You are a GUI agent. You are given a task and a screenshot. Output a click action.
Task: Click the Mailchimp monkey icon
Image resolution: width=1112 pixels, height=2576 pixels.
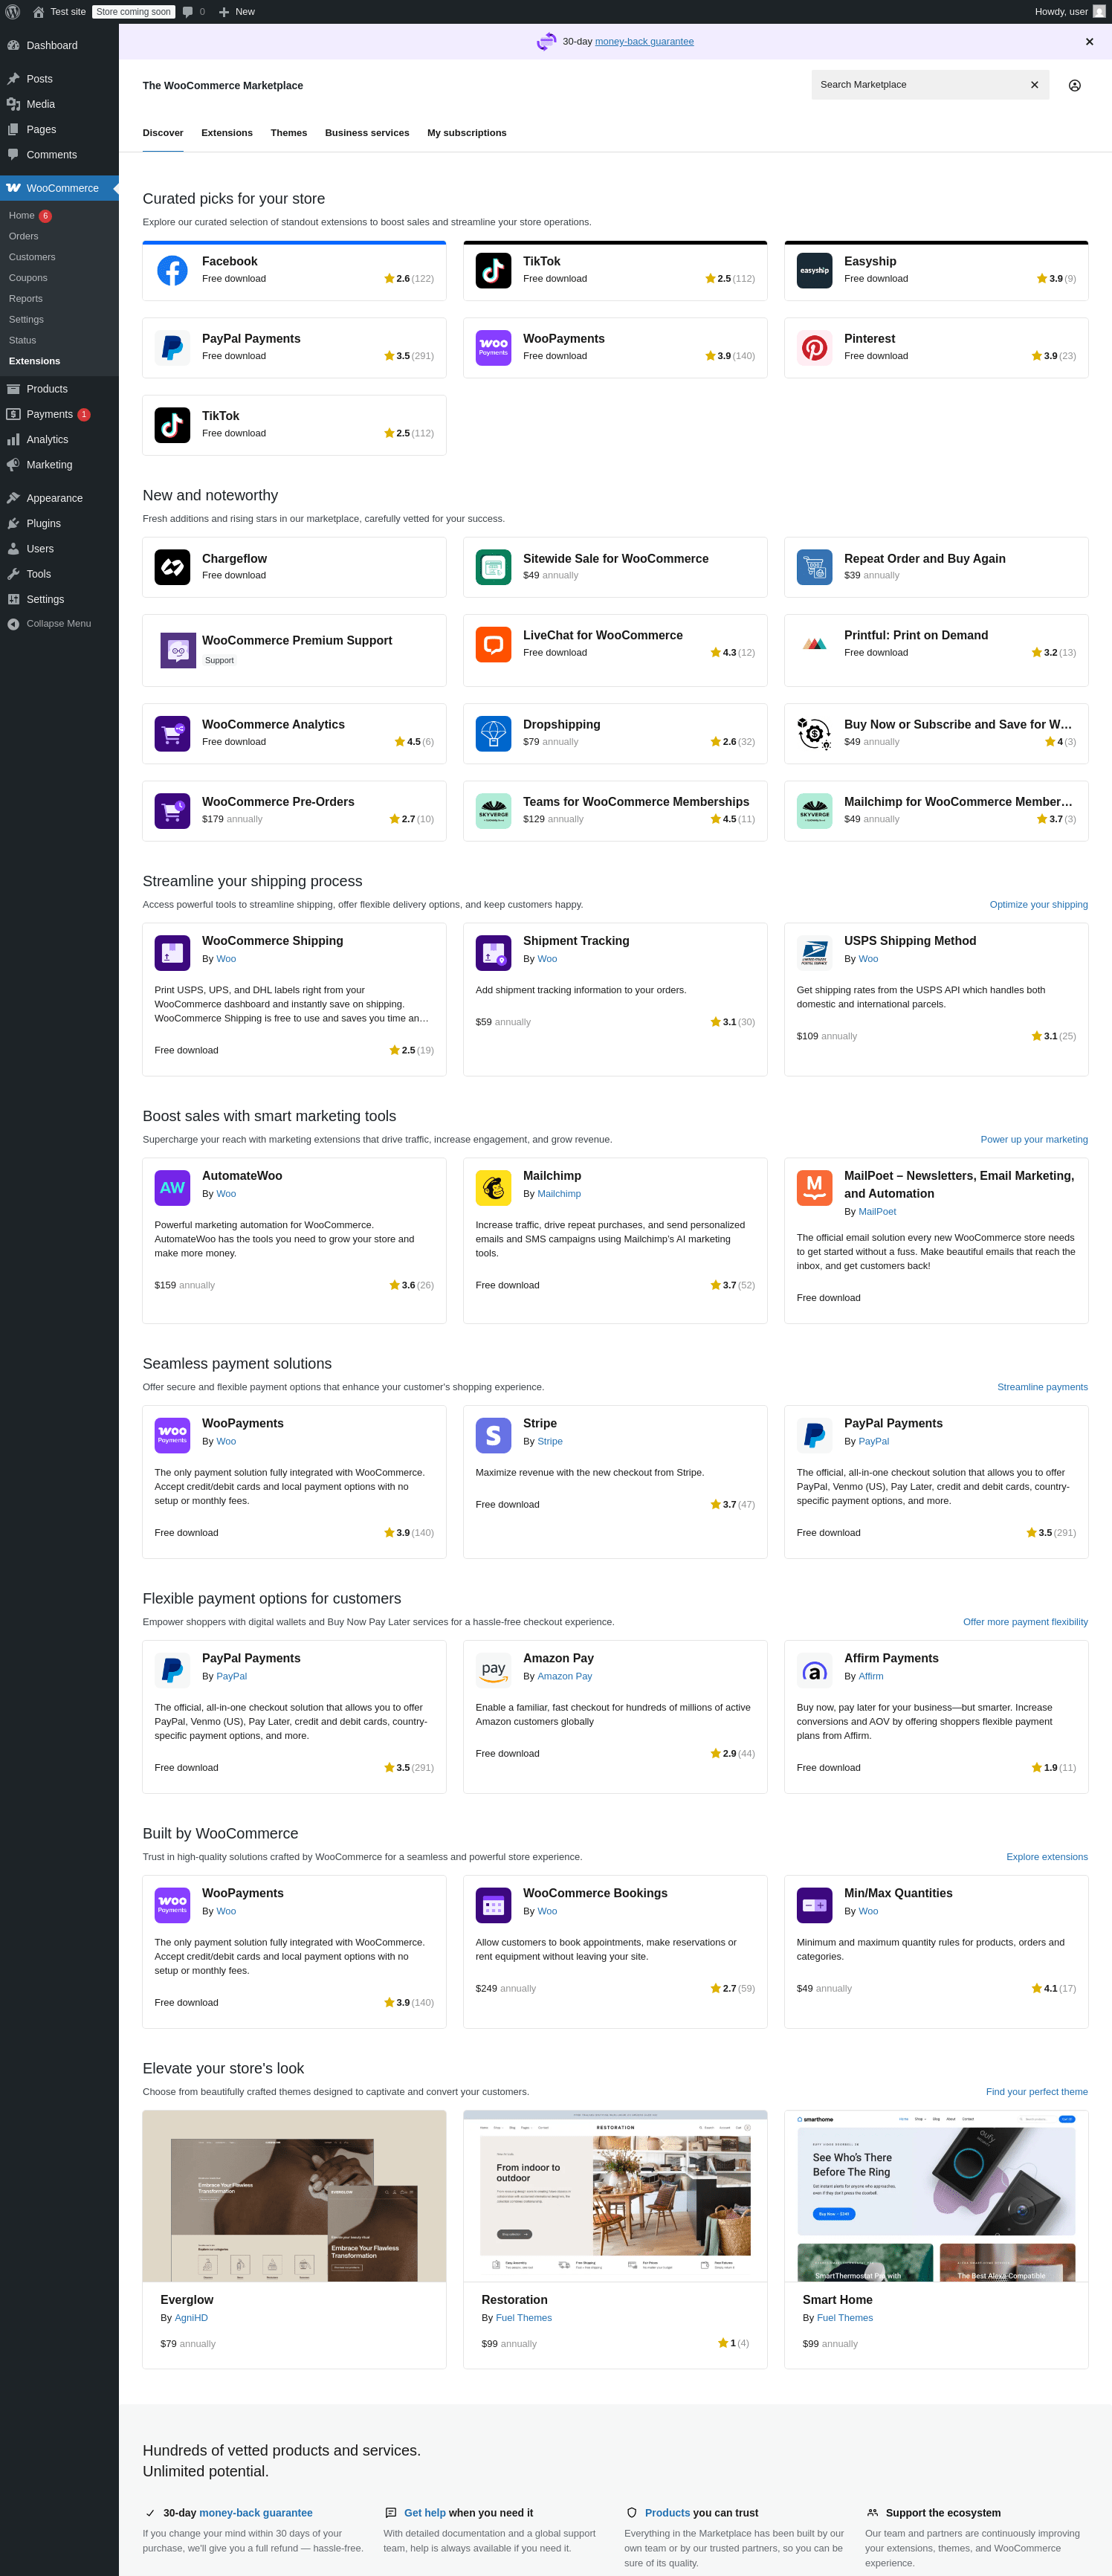[x=493, y=1187]
